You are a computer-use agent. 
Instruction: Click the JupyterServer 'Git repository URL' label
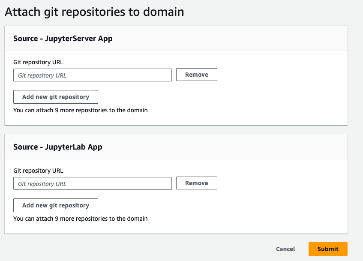[38, 62]
